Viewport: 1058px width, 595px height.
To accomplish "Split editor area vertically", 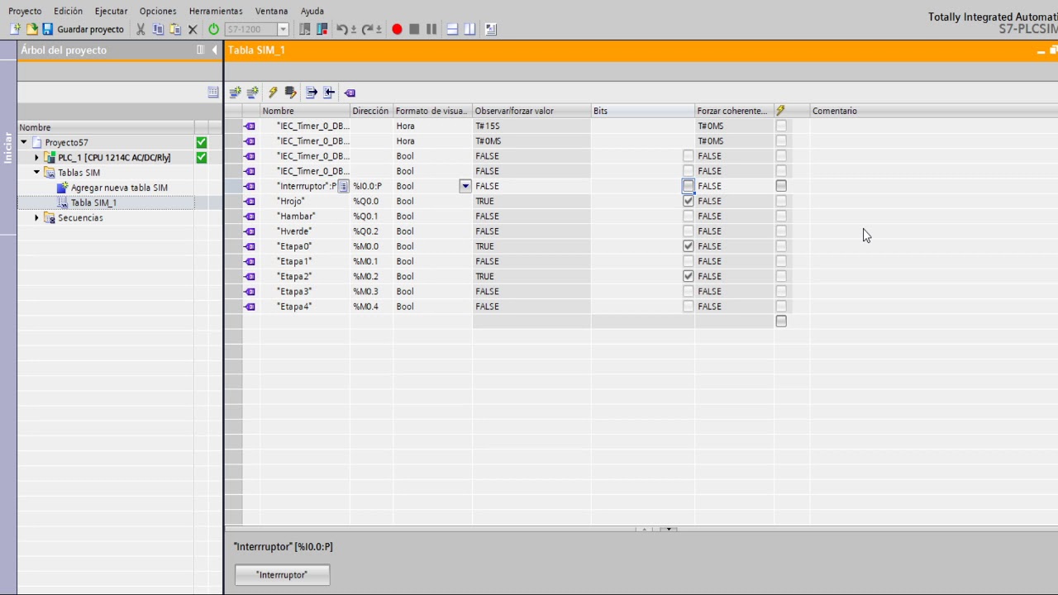I will (x=469, y=29).
